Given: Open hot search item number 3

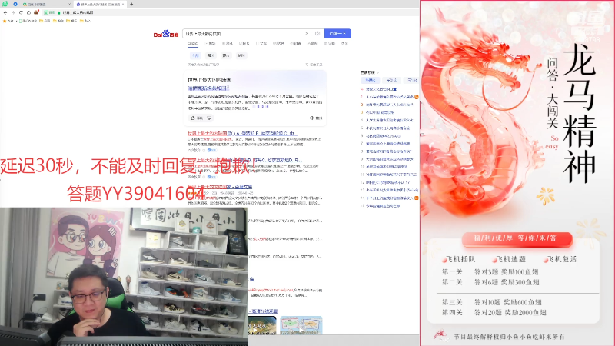Looking at the screenshot, I should [x=380, y=112].
